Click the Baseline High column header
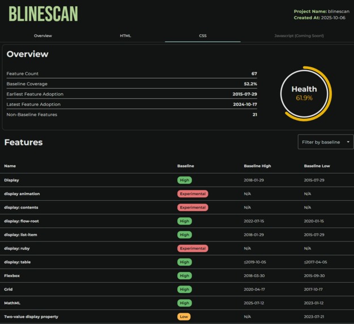Image resolution: width=354 pixels, height=324 pixels. (x=257, y=166)
